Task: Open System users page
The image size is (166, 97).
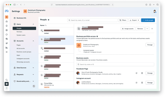Action: (x=21, y=35)
